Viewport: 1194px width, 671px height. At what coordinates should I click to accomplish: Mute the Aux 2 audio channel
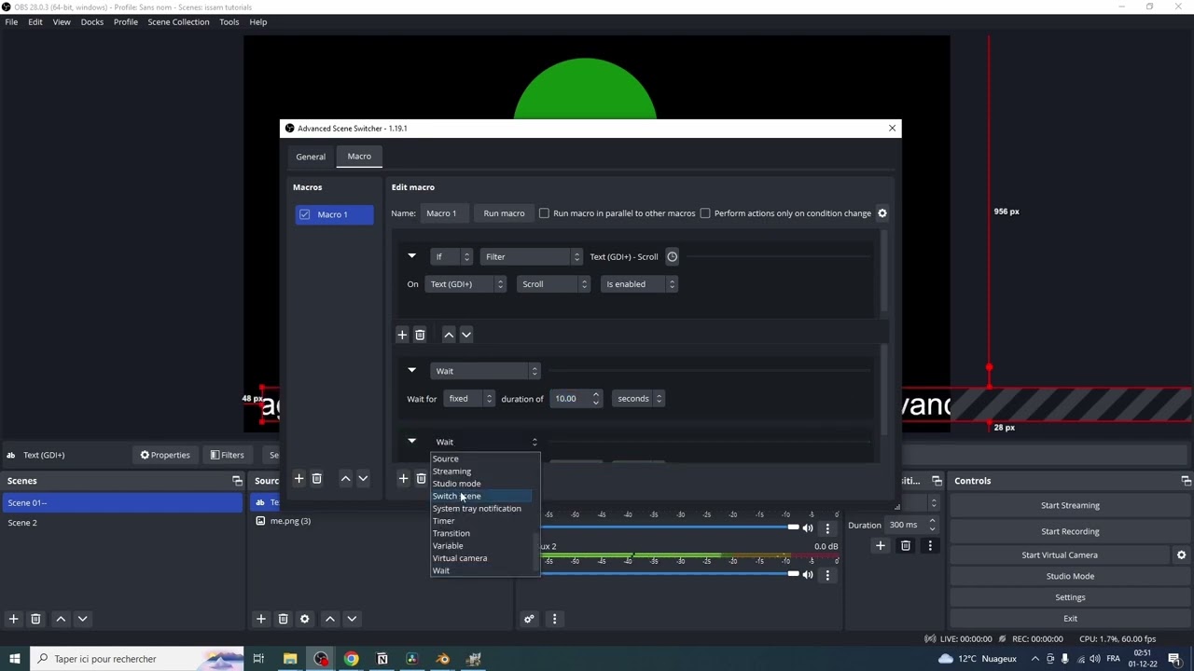808,575
